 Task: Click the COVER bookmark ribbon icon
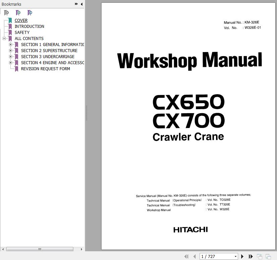10,20
